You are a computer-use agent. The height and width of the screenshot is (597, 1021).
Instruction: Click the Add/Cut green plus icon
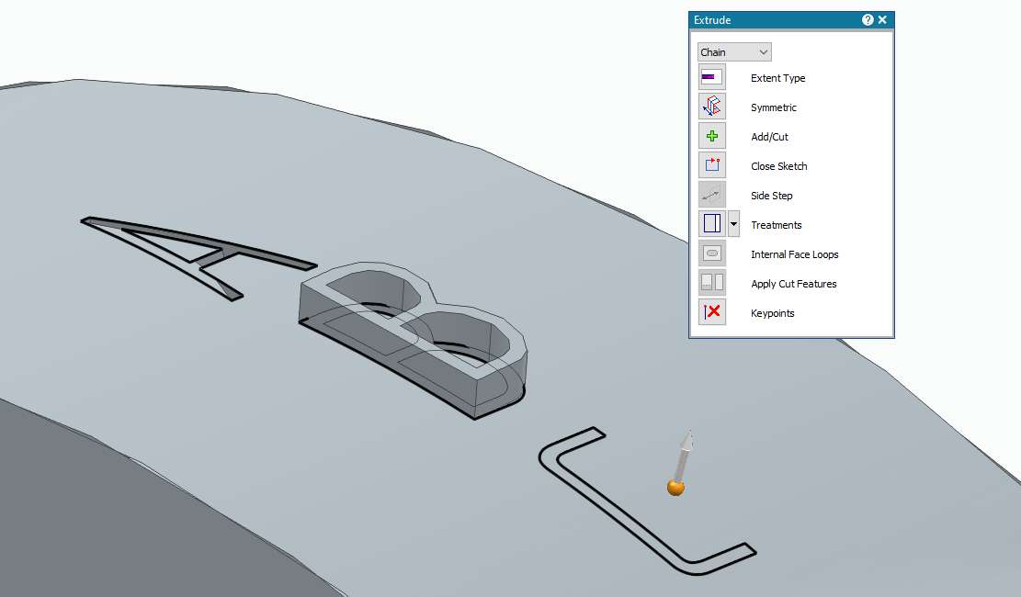coord(711,136)
